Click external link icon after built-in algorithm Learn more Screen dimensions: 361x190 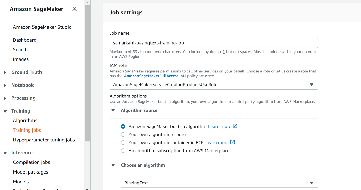pyautogui.click(x=235, y=126)
